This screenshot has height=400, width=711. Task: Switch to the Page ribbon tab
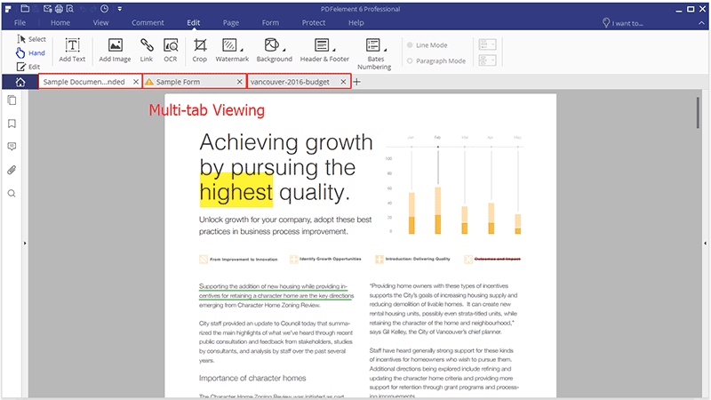coord(231,23)
